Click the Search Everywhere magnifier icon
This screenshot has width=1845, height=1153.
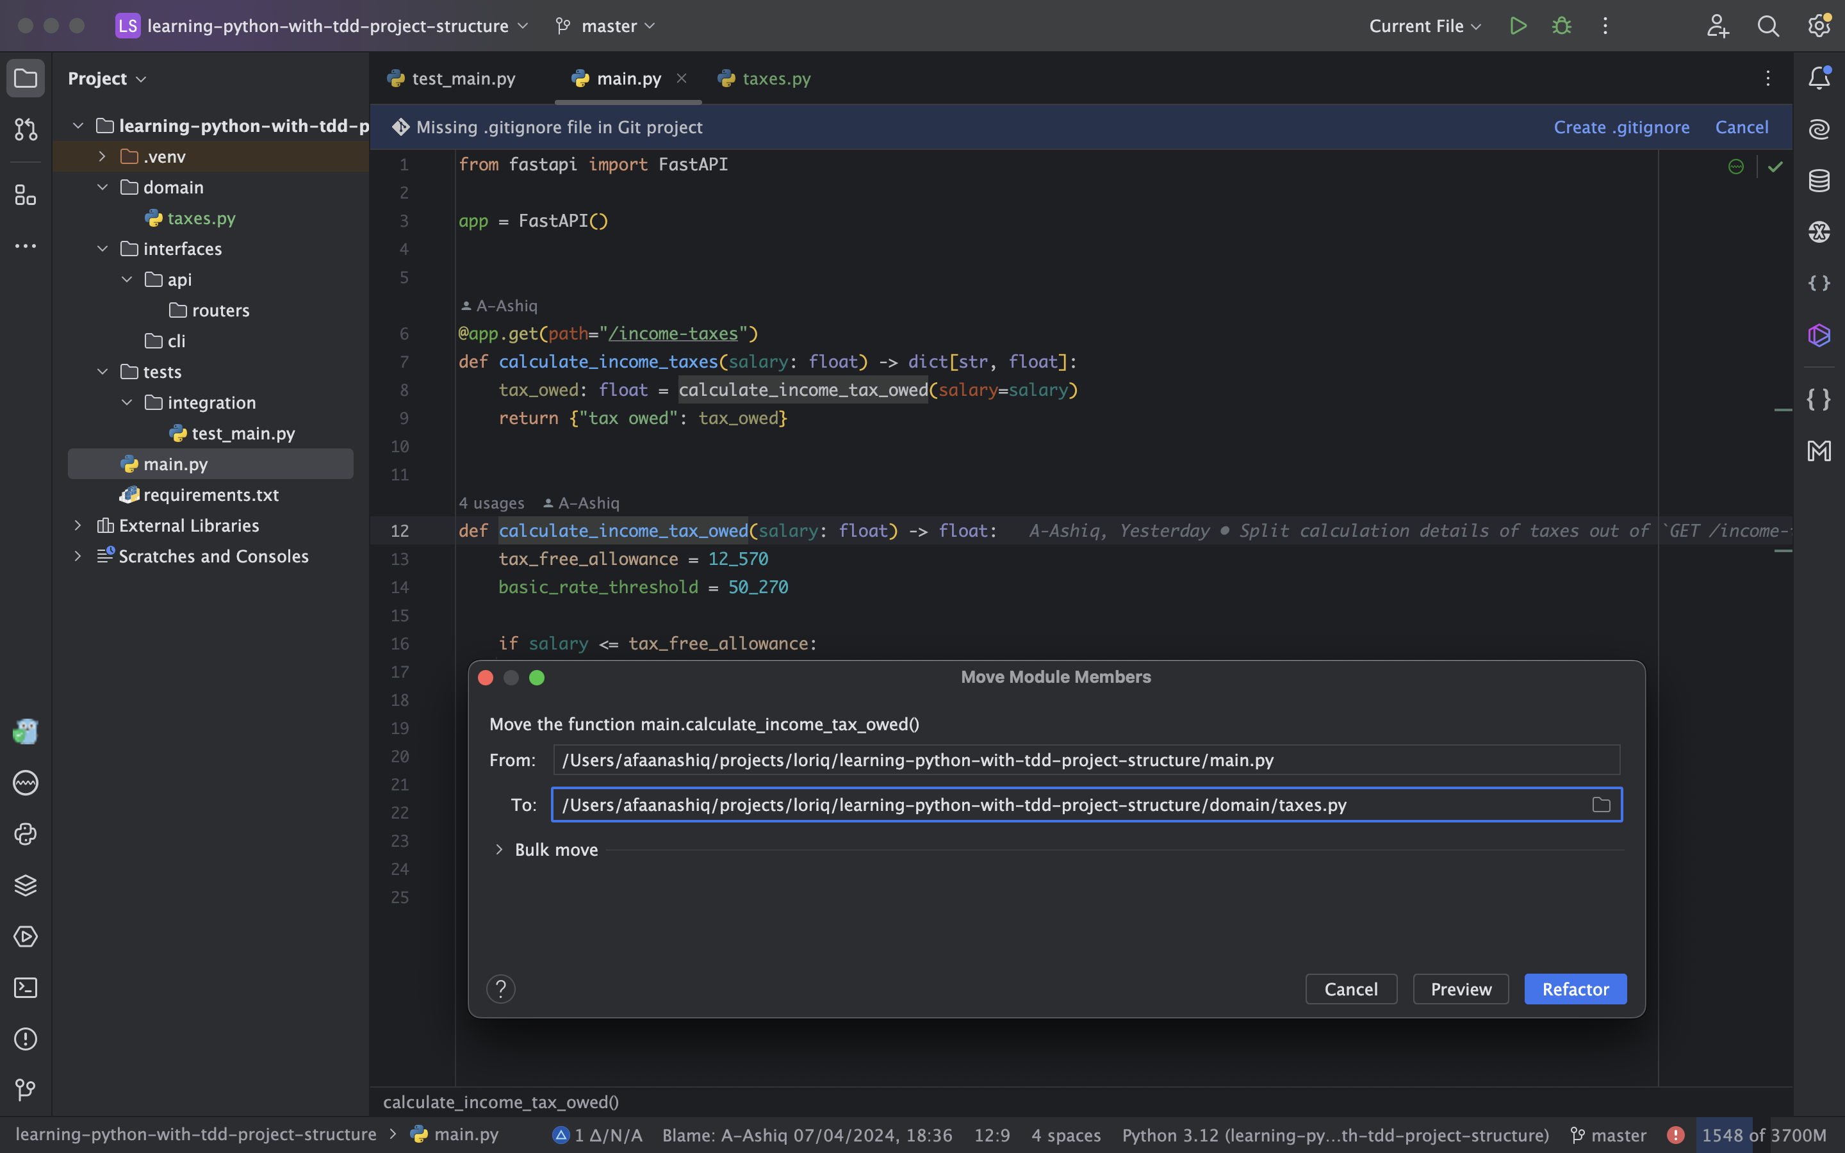click(x=1768, y=26)
